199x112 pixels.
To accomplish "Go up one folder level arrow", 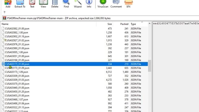I will click(x=5, y=12).
